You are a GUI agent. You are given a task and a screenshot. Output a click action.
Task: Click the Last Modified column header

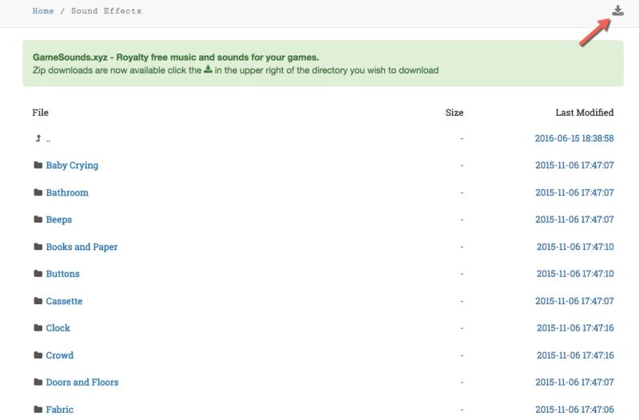(585, 113)
